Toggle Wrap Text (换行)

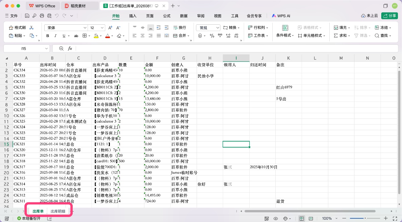click(180, 28)
